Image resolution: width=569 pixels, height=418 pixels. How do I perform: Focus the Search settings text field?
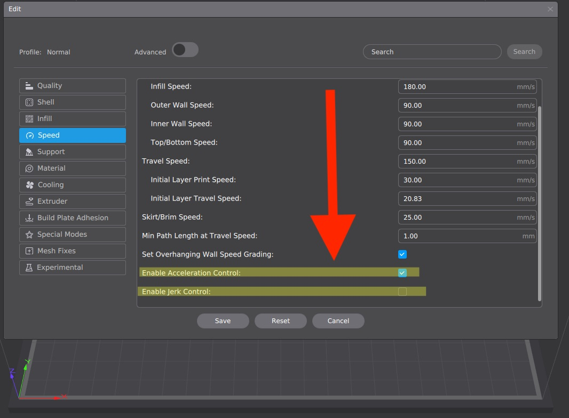pyautogui.click(x=432, y=52)
